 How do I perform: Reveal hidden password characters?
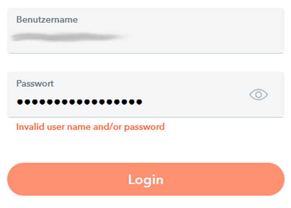pyautogui.click(x=258, y=95)
